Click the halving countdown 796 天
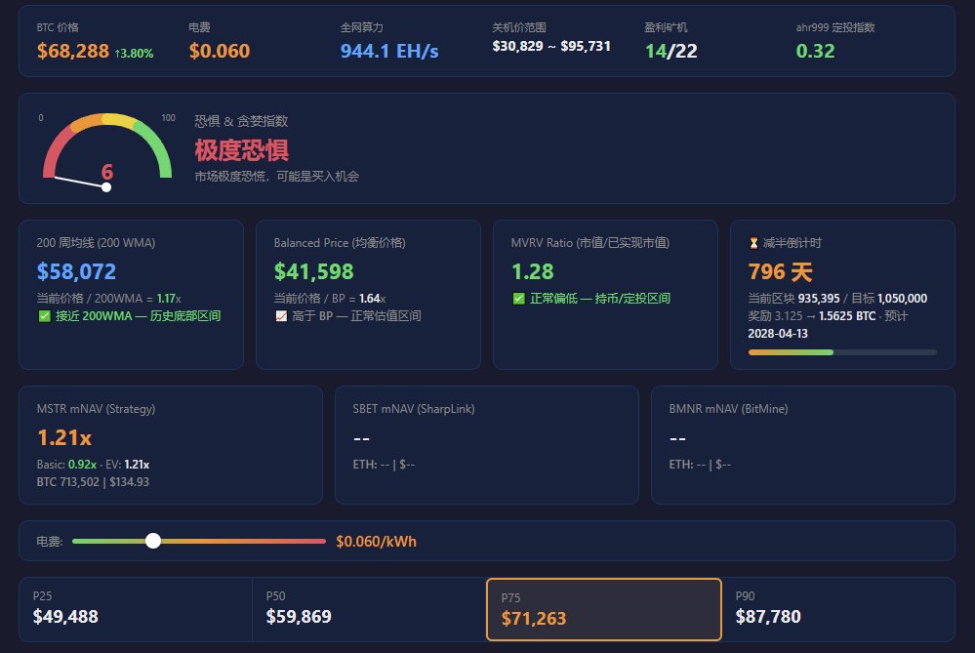This screenshot has width=975, height=653. [x=781, y=271]
